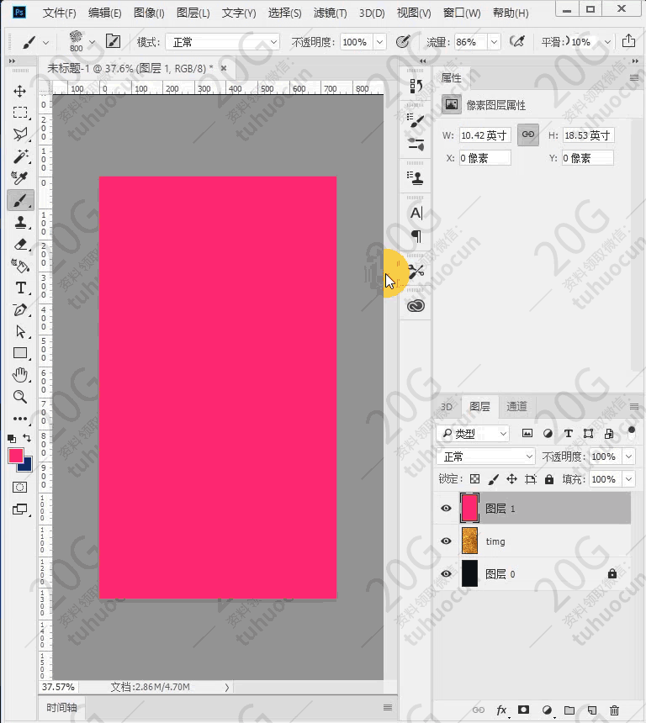Image resolution: width=646 pixels, height=723 pixels.
Task: Open the Creative Cloud Libraries panel icon
Action: 416,306
